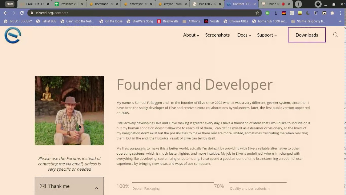Image resolution: width=346 pixels, height=195 pixels.
Task: Close the Online S tab
Action: pos(288,4)
